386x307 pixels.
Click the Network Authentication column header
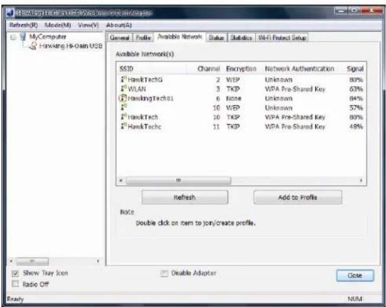(x=300, y=68)
